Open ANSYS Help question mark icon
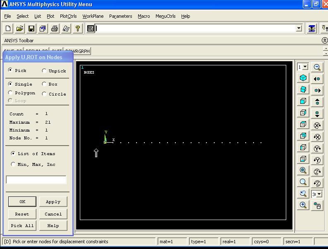Image resolution: width=328 pixels, height=249 pixels. tap(78, 28)
